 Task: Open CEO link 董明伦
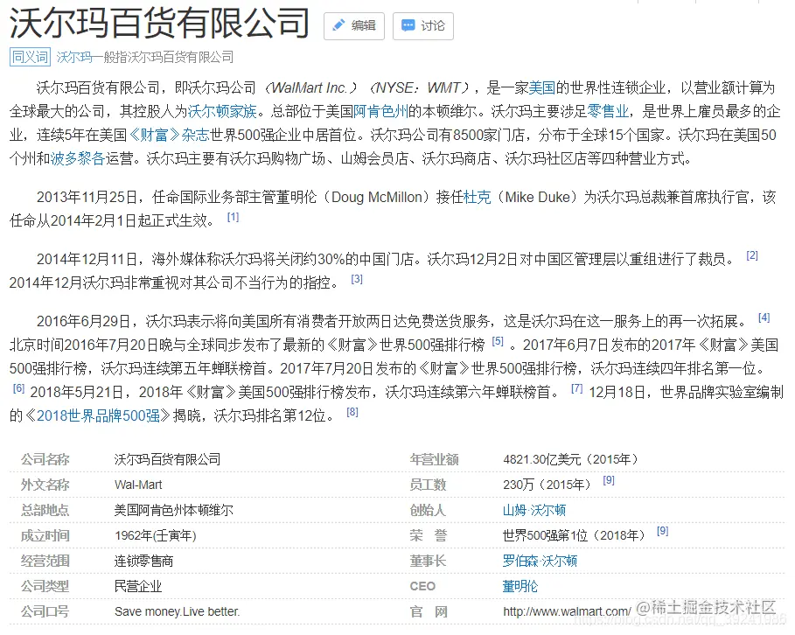pos(520,586)
